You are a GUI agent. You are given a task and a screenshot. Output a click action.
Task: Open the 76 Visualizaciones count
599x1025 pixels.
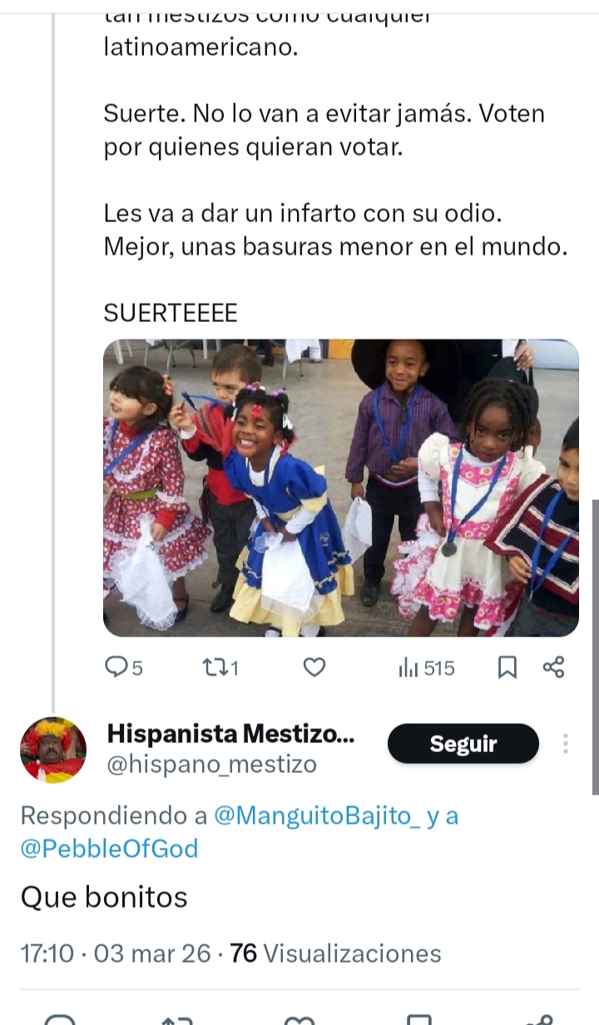pos(334,953)
